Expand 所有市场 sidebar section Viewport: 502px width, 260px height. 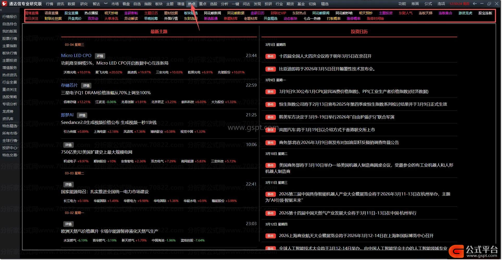click(10, 133)
